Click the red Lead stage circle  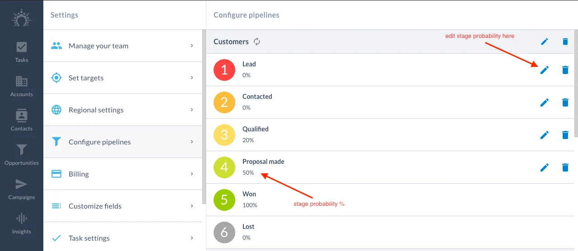tap(224, 70)
